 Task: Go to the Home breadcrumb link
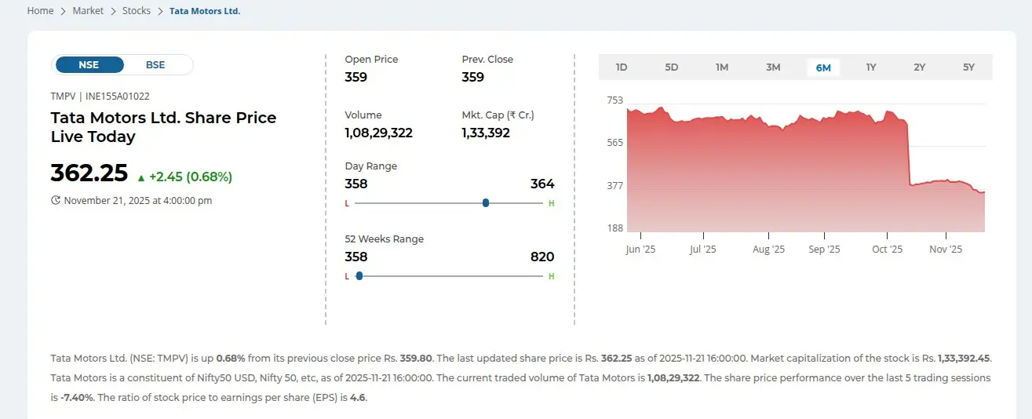coord(40,11)
